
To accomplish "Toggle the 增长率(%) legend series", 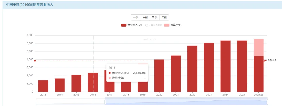I will pyautogui.click(x=153, y=25).
